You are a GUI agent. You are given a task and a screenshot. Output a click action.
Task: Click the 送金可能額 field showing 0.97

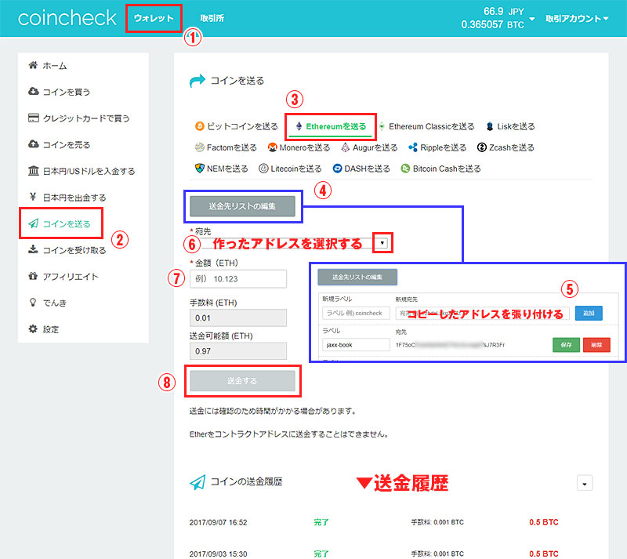(x=238, y=351)
